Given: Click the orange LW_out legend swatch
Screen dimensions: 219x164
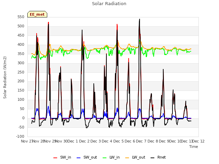Looking at the screenshot, I should point(127,158).
